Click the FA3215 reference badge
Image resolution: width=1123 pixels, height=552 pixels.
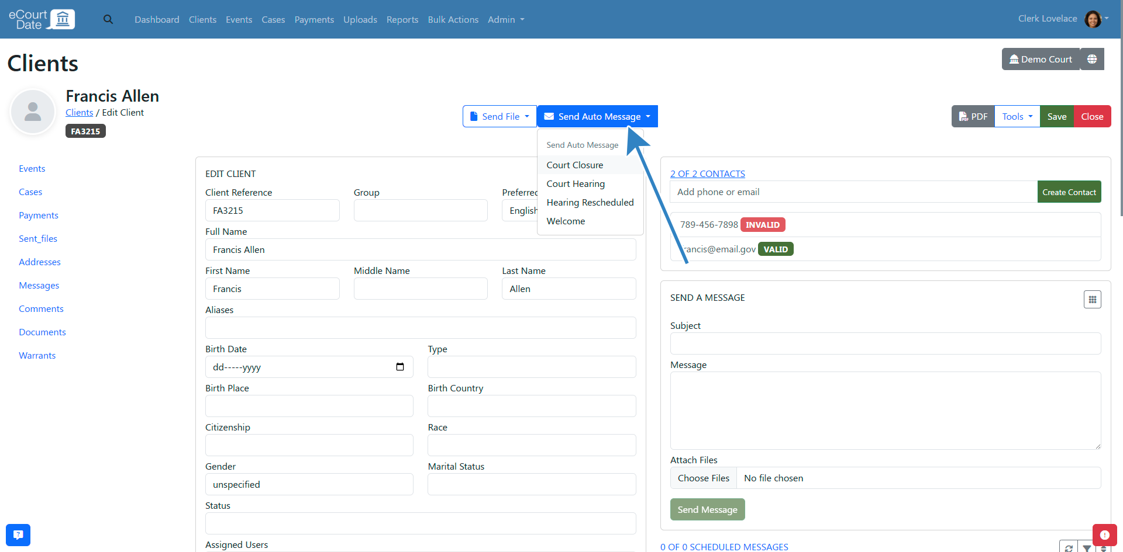(x=85, y=131)
